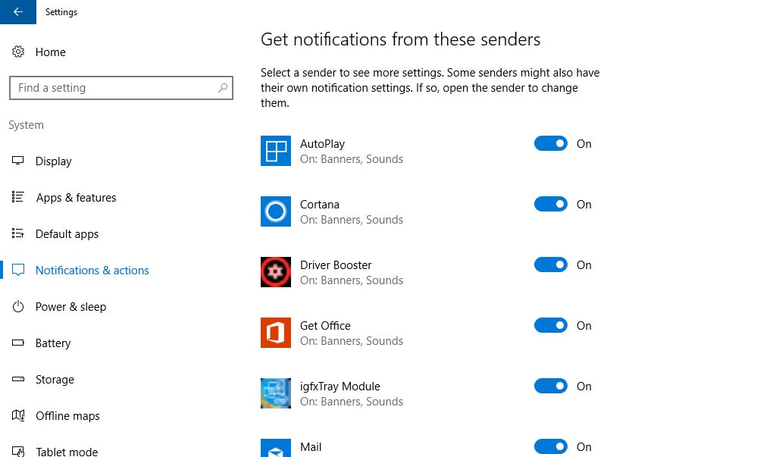Disable Cortana notifications switch
Screen dimensions: 776x457
point(551,205)
